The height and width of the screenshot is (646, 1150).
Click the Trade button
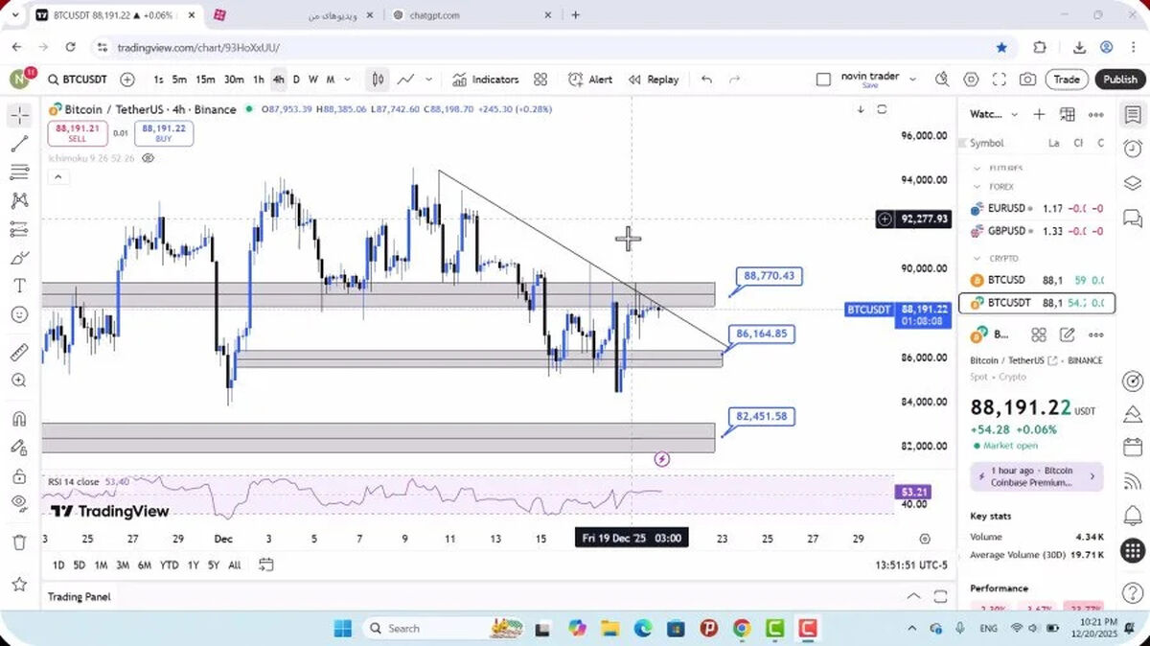point(1067,80)
